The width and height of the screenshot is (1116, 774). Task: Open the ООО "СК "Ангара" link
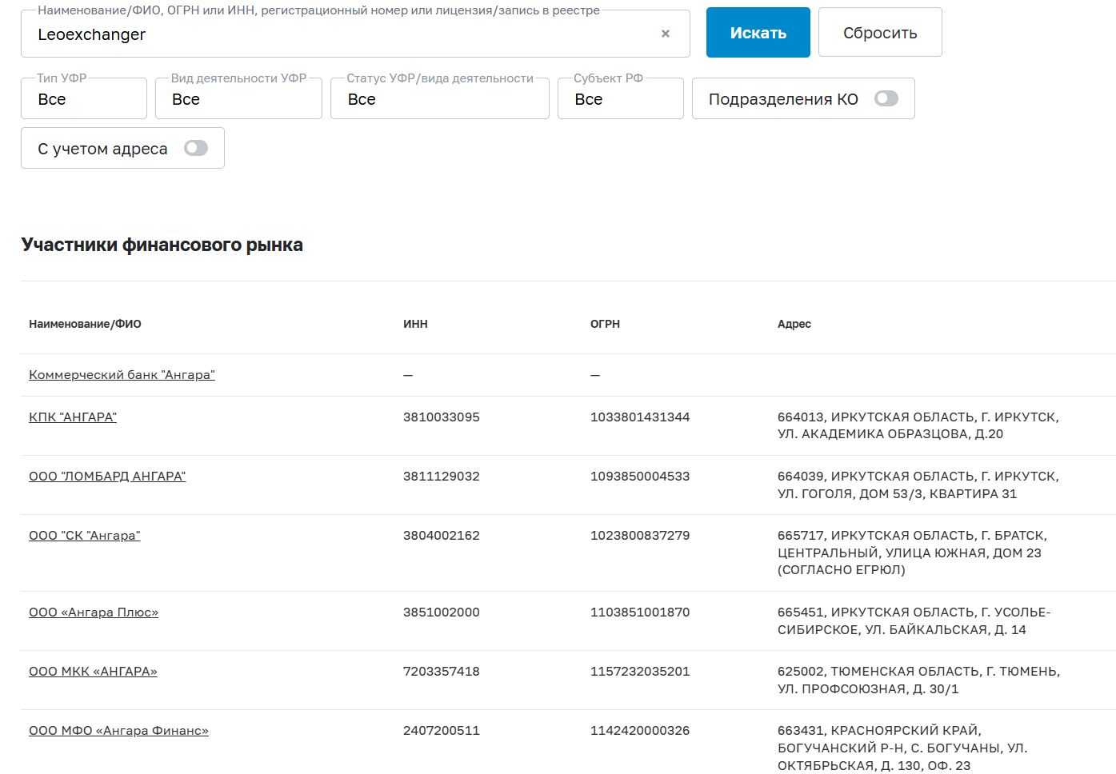tap(85, 536)
